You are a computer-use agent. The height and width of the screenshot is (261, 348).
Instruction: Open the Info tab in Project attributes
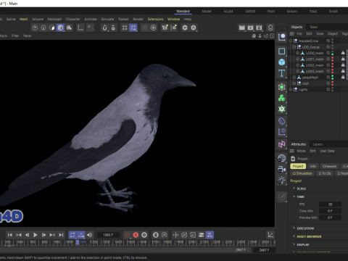313,166
